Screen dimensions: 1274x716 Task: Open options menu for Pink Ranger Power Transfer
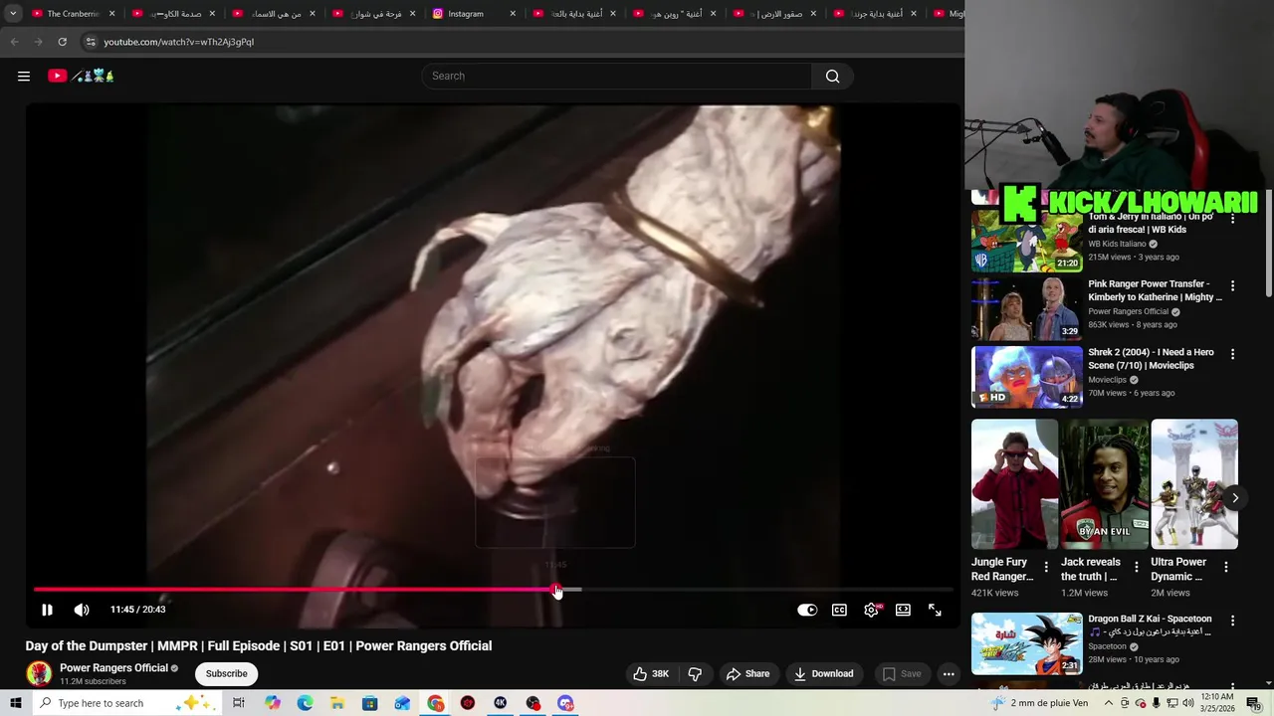tap(1232, 285)
